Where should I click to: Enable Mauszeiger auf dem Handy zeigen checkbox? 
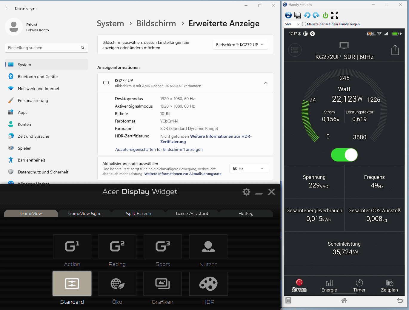coord(304,24)
